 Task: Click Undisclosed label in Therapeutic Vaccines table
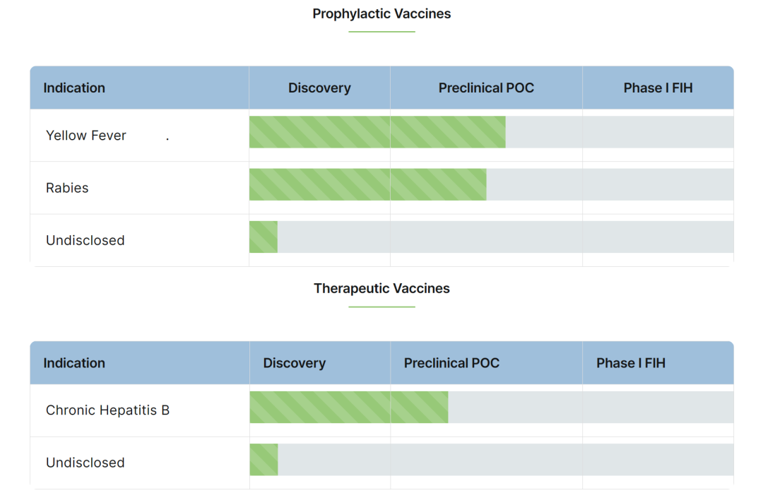tap(85, 463)
